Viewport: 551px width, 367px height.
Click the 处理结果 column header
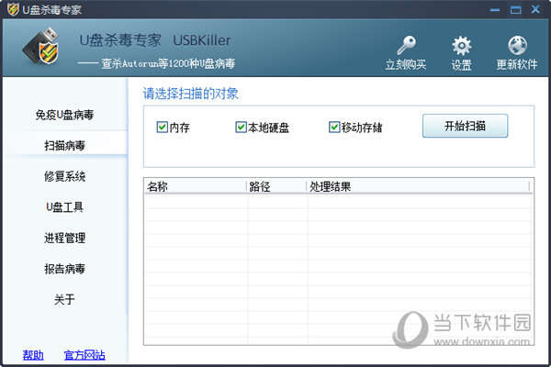click(x=418, y=186)
